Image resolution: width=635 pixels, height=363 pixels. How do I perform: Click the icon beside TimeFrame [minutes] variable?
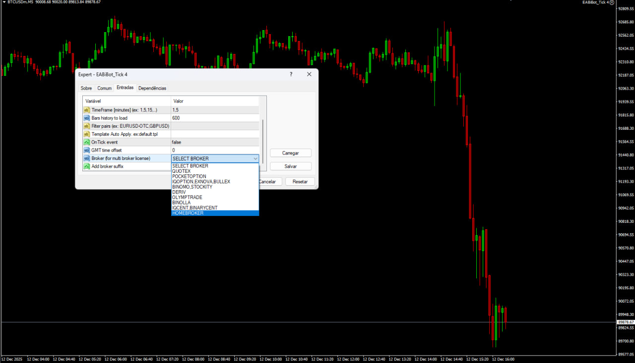pyautogui.click(x=86, y=110)
